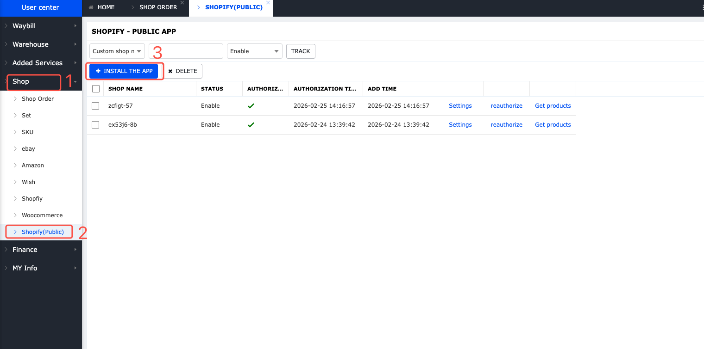The image size is (704, 349).
Task: Close the Shopify(Public) tab
Action: (268, 3)
